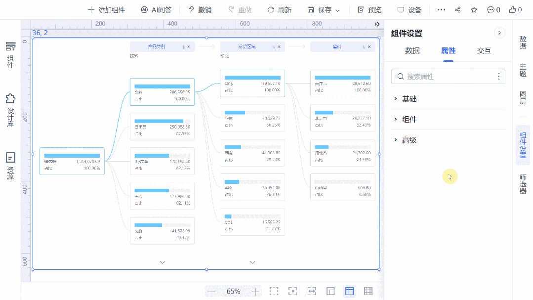Select node with value 177,906.60
533x300 pixels.
tap(162, 196)
